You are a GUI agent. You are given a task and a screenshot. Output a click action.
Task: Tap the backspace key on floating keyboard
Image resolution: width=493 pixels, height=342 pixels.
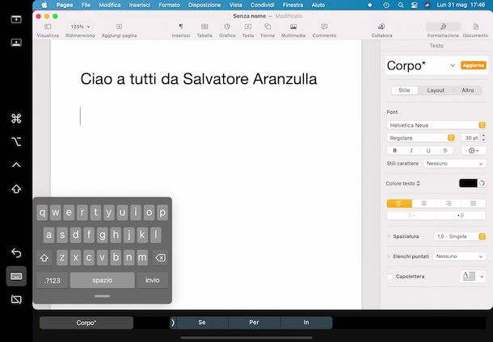tap(160, 257)
